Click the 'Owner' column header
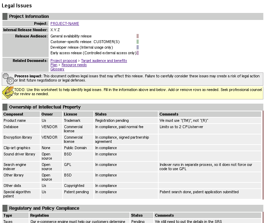The image size is (264, 223). [x=51, y=114]
